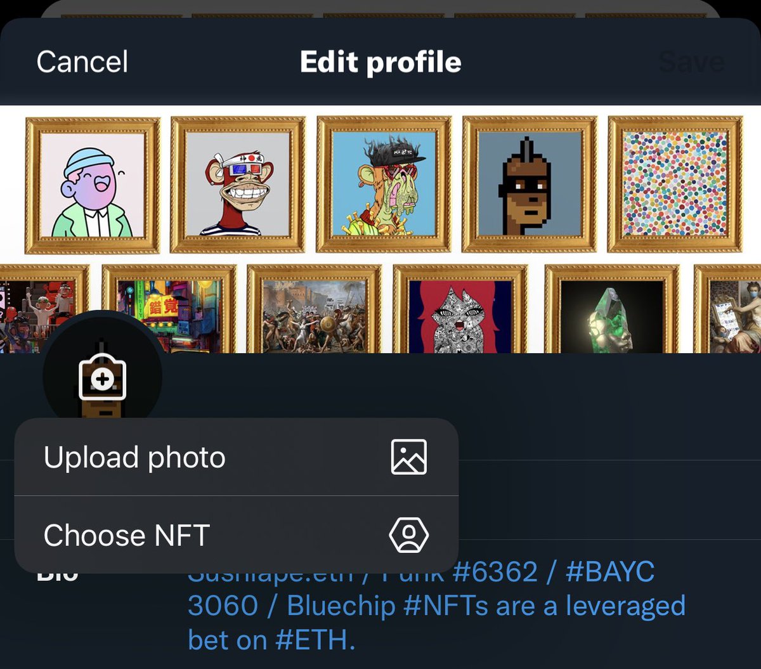Select Upload photo menu option
Viewport: 761px width, 669px height.
point(236,457)
